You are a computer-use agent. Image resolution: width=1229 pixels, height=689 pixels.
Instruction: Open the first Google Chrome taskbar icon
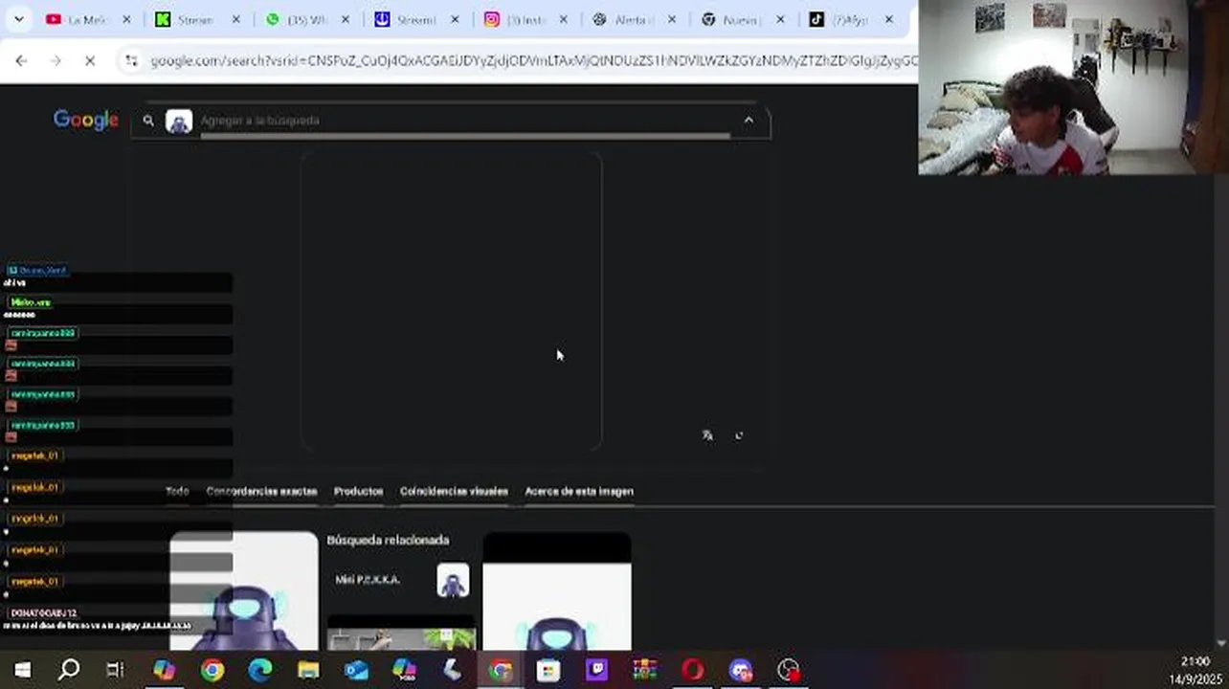click(212, 670)
